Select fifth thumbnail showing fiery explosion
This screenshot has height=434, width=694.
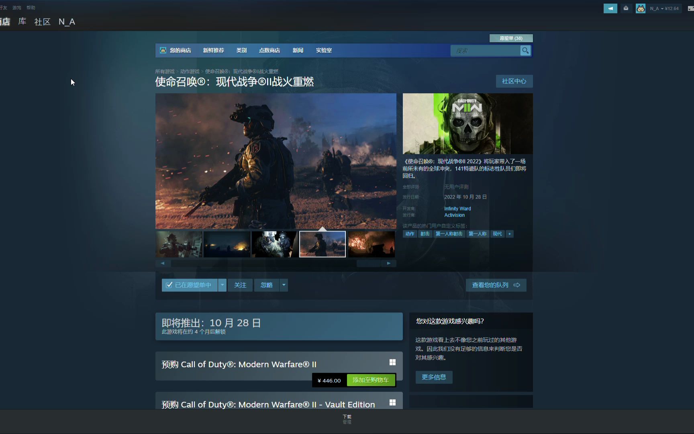371,244
